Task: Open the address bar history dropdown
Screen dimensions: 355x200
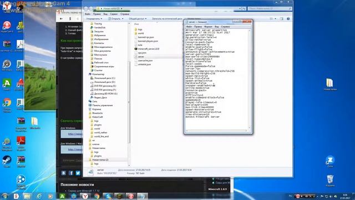Action: (x=240, y=9)
